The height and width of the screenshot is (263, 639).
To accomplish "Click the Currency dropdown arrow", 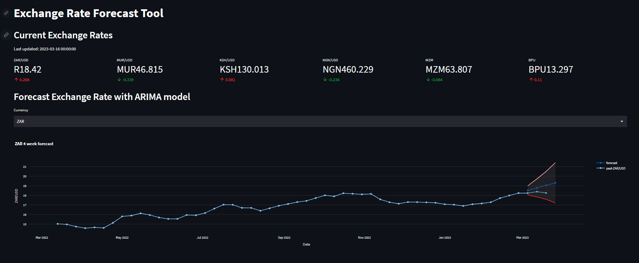I will [622, 122].
